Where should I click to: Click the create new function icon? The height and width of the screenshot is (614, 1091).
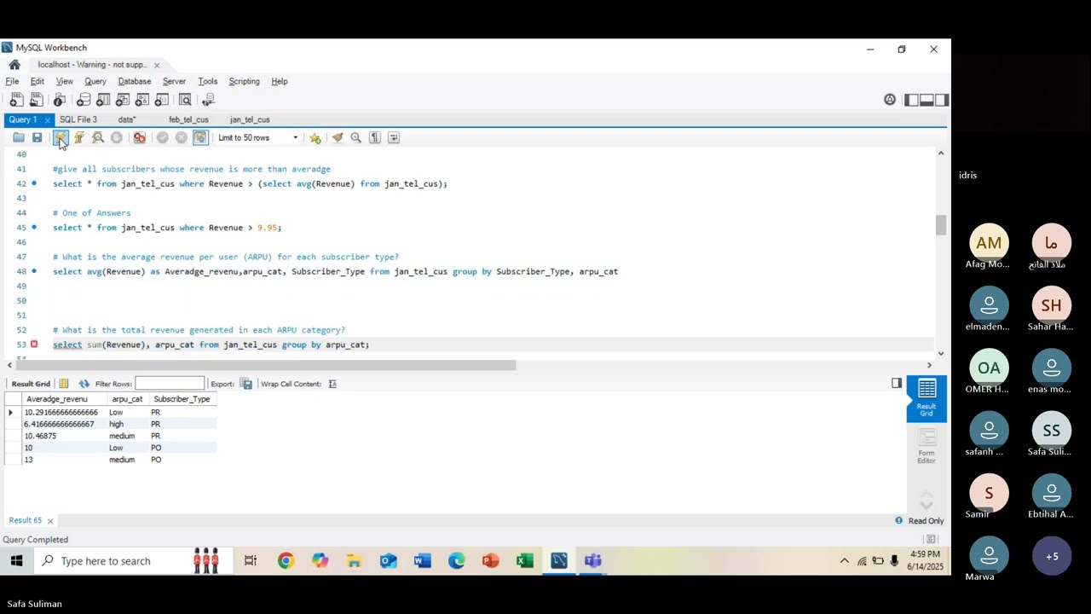162,100
